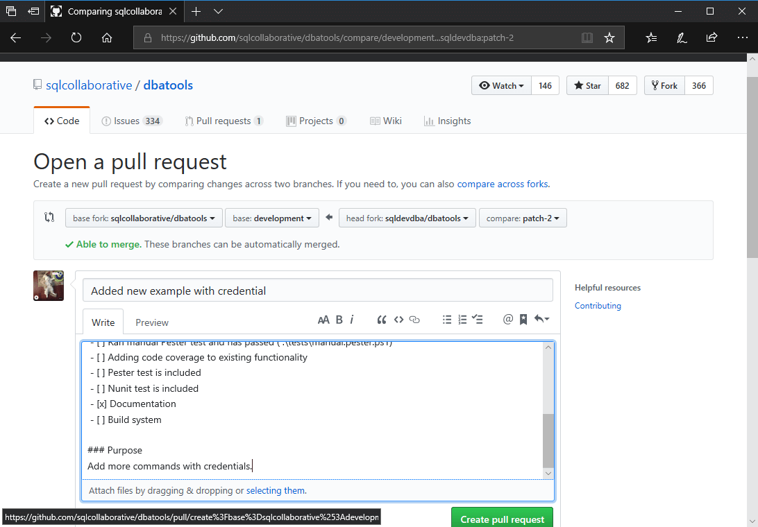Screen dimensions: 758x527
Task: Add a link using the chain icon
Action: [x=414, y=320]
